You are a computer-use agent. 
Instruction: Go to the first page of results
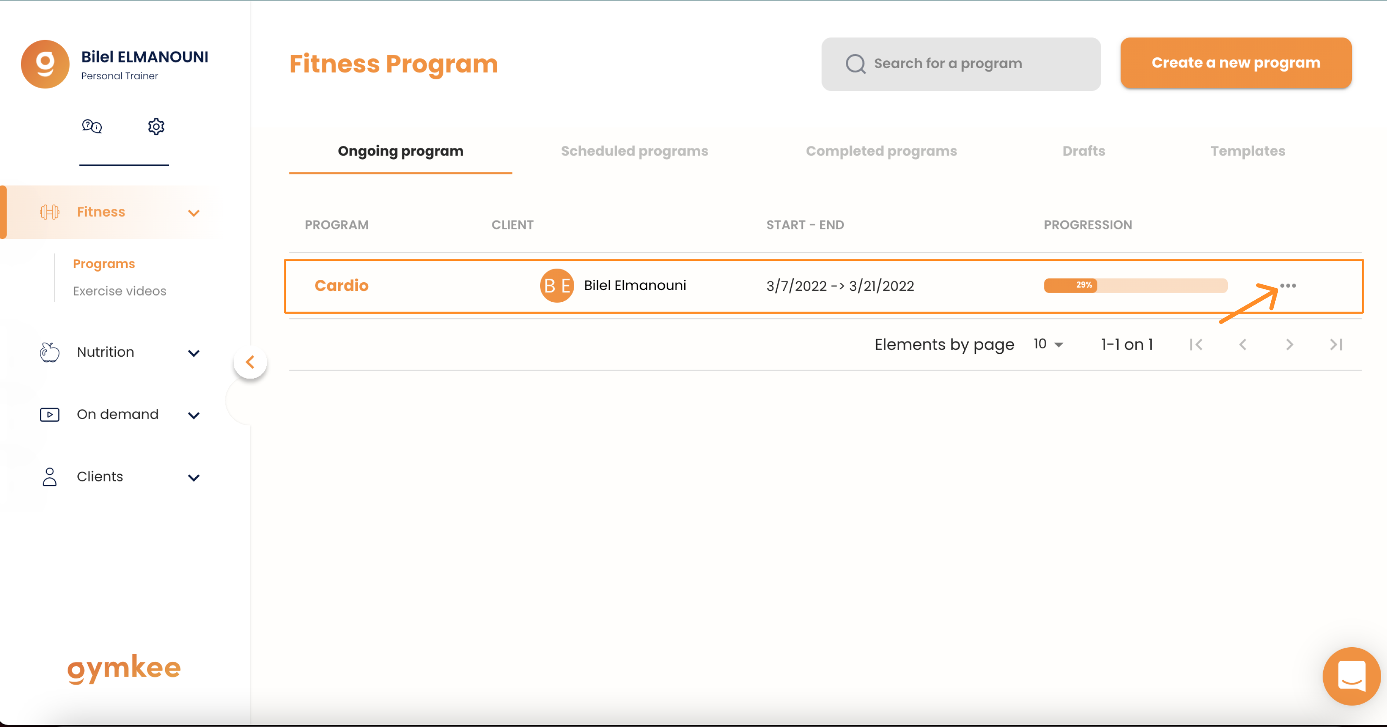[x=1196, y=344]
